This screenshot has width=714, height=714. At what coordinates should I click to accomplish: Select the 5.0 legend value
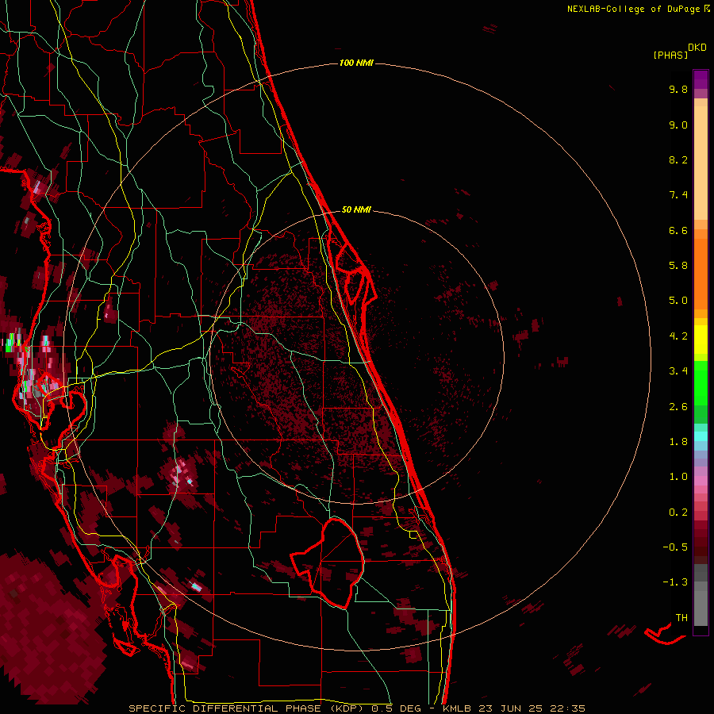(678, 301)
